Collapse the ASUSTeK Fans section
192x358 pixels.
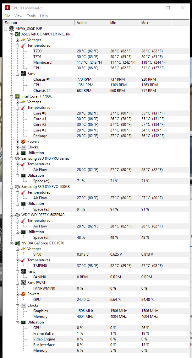coord(18,74)
